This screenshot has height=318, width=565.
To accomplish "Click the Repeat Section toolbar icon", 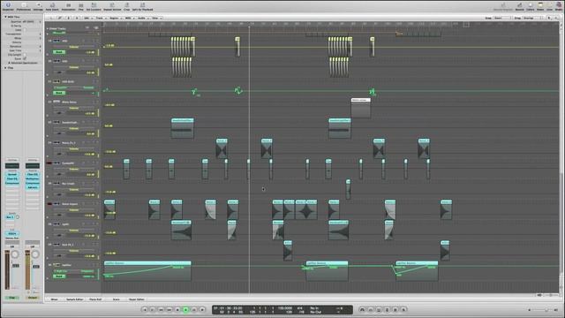I will 112,6.
